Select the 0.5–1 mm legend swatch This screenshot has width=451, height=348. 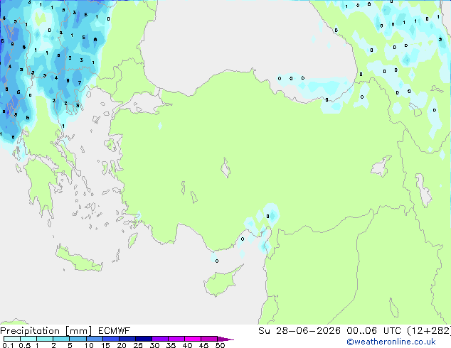point(28,339)
